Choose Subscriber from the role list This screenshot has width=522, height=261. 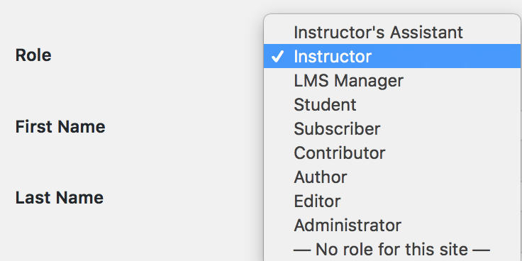pyautogui.click(x=392, y=129)
